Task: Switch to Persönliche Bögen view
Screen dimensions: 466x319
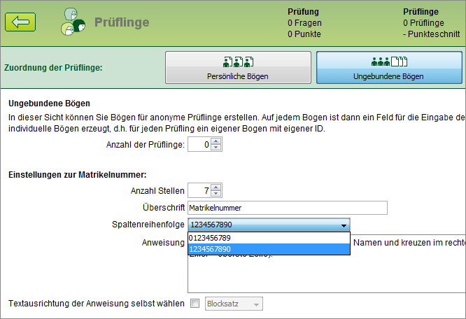Action: [x=238, y=68]
